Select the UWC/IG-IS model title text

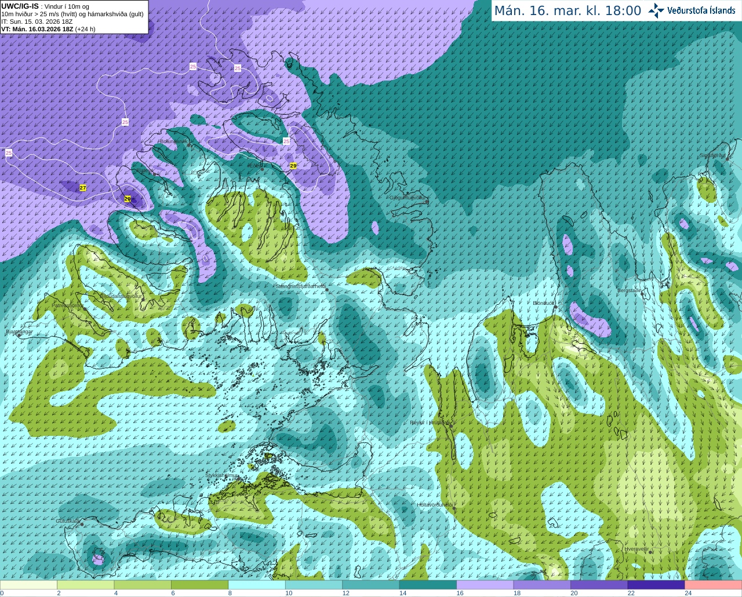20,6
